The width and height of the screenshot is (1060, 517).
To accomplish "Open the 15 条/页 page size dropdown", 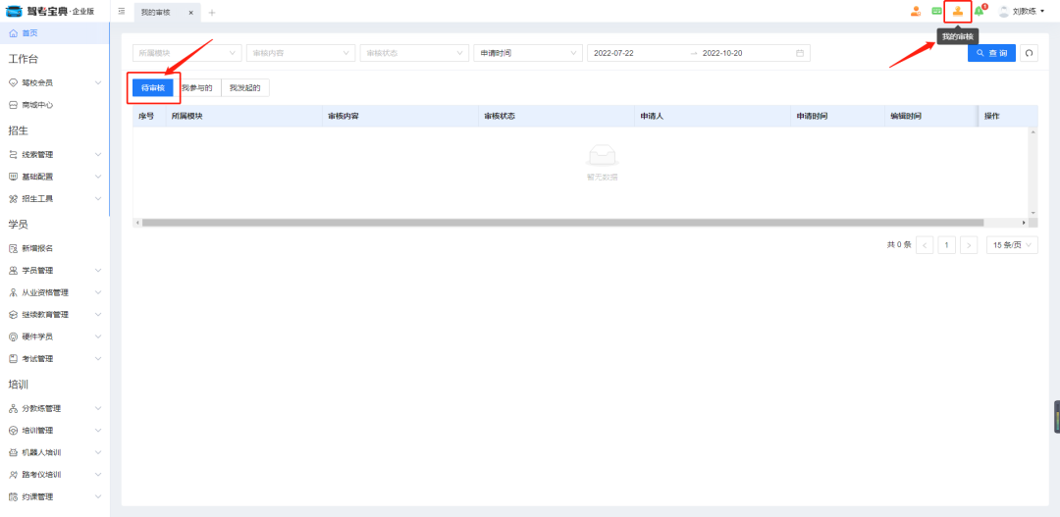I will coord(1012,245).
